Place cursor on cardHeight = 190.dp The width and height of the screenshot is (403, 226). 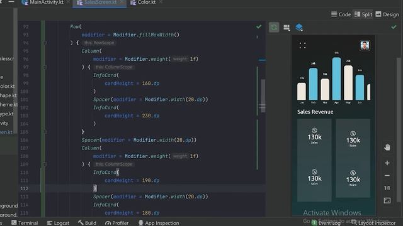click(x=132, y=180)
